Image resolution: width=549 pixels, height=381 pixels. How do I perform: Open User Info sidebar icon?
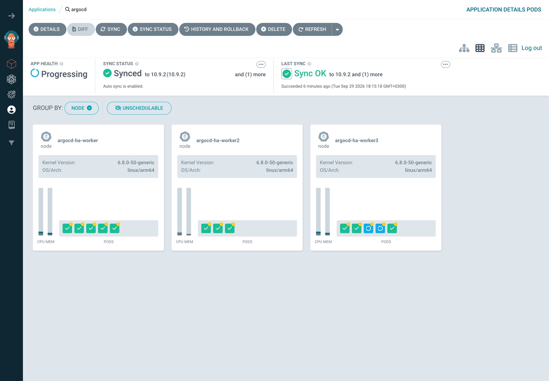tap(11, 110)
